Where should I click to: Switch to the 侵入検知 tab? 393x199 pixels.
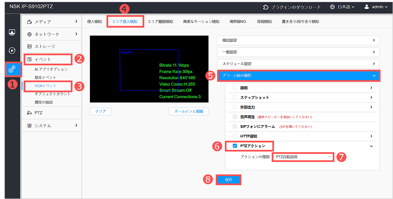(94, 22)
